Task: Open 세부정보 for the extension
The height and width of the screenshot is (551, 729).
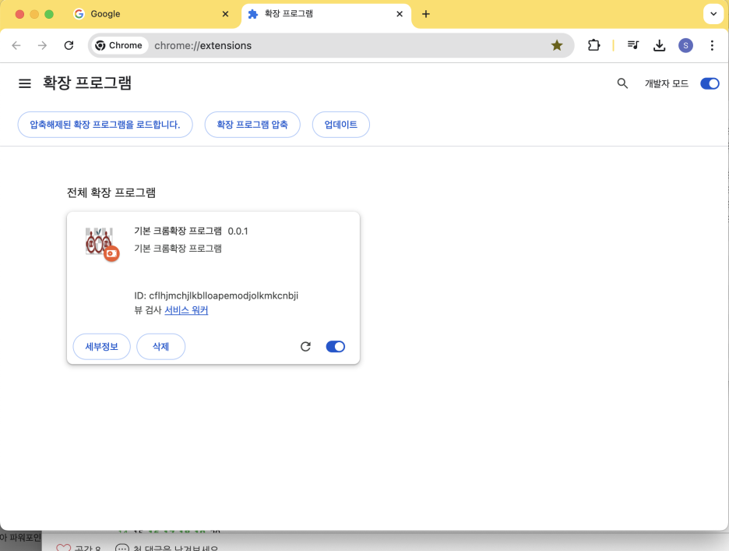Action: (102, 346)
